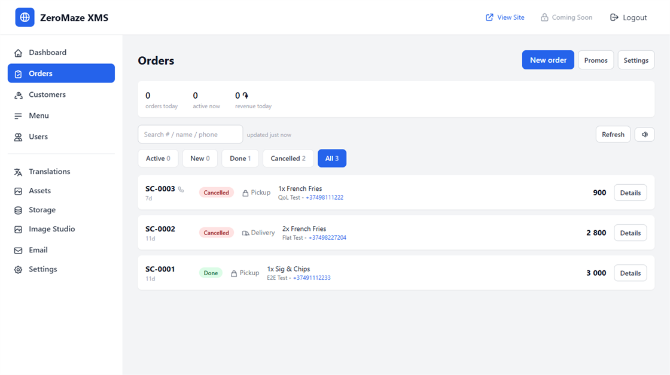Click the Storage database icon
The height and width of the screenshot is (375, 670).
18,210
